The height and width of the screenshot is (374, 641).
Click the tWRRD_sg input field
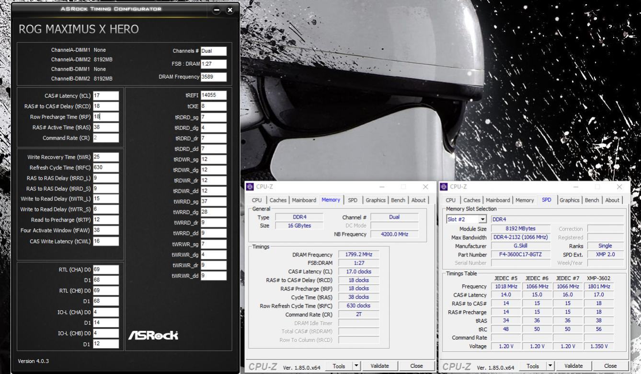214,201
